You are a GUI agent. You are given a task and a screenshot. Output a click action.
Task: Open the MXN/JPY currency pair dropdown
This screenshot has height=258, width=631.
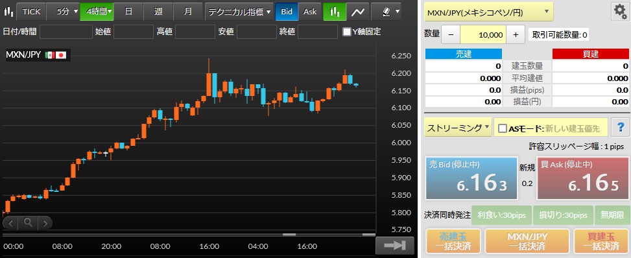[489, 12]
